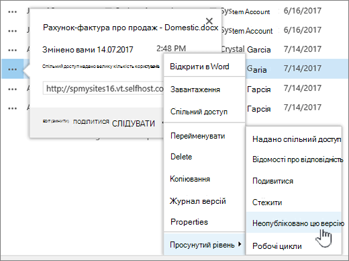Click 'Delete' in the context menu
This screenshot has width=349, height=261.
click(205, 157)
